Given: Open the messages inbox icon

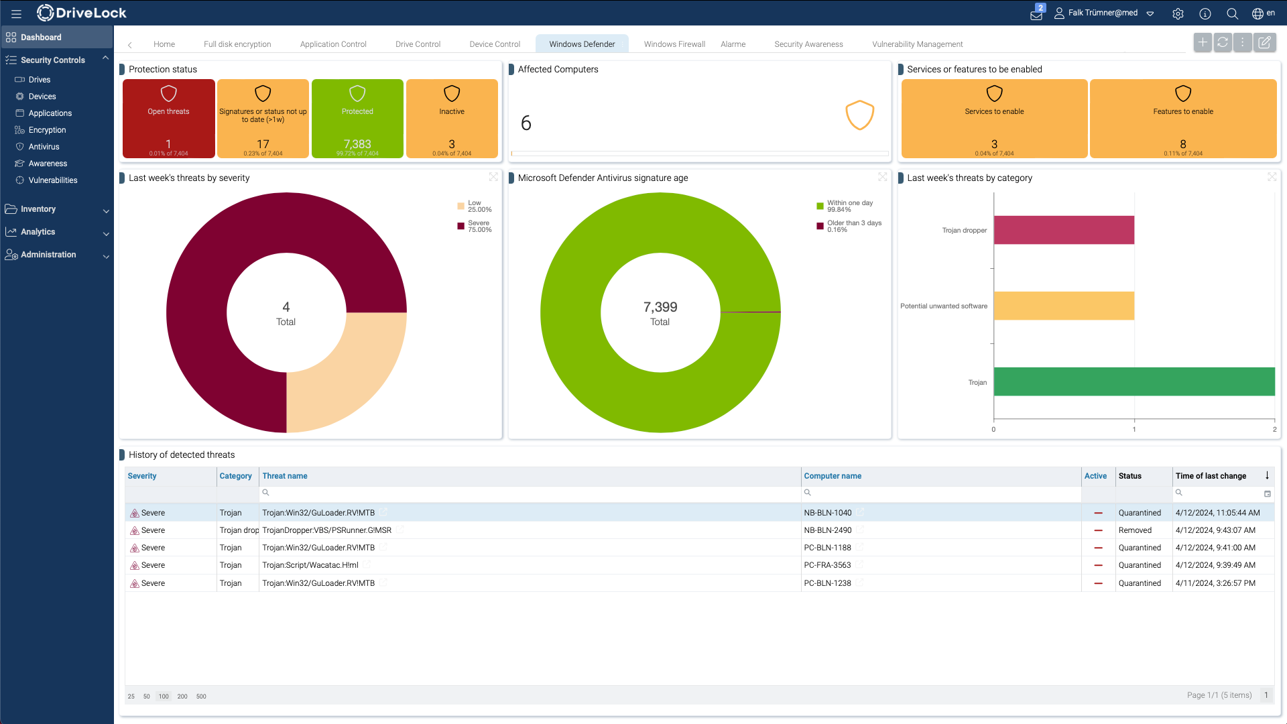Looking at the screenshot, I should [x=1036, y=14].
